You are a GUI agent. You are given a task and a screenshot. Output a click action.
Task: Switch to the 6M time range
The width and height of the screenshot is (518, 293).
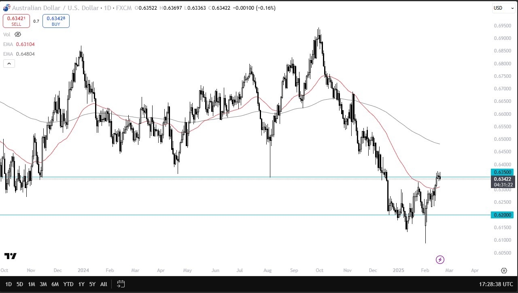click(x=55, y=284)
